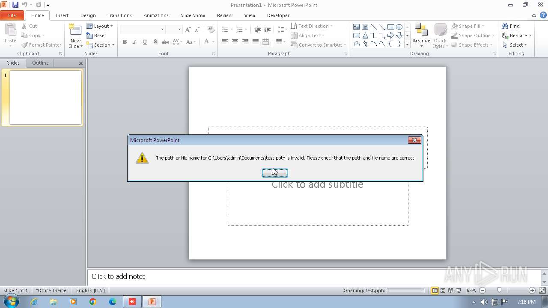Open Chrome from the taskbar
Screen dimensions: 548x308
pos(93,302)
